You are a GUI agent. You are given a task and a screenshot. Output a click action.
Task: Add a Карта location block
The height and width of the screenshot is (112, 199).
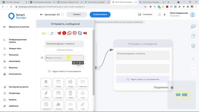[71, 94]
